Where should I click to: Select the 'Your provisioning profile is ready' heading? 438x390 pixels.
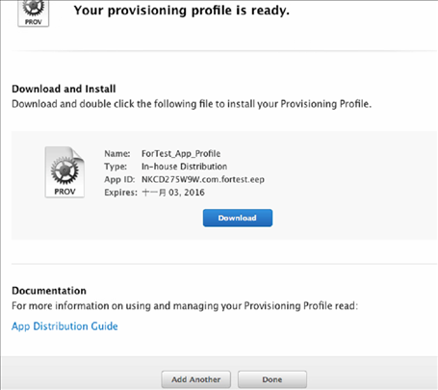(x=182, y=11)
